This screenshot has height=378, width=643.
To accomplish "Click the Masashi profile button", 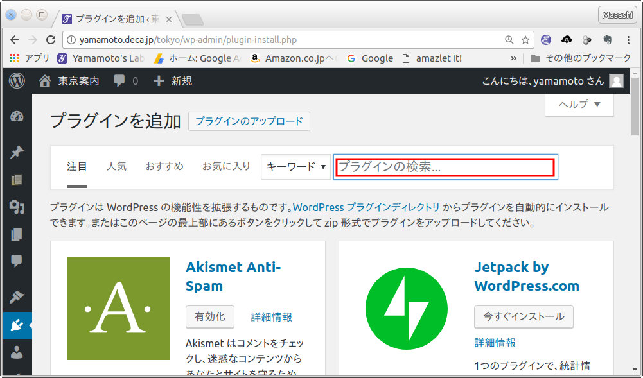I will (617, 15).
